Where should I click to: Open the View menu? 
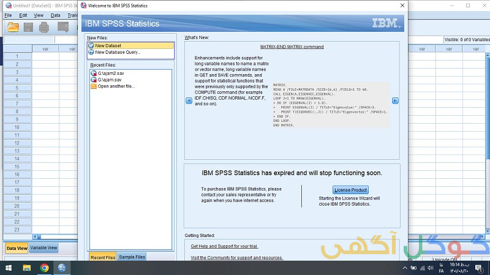coord(39,15)
